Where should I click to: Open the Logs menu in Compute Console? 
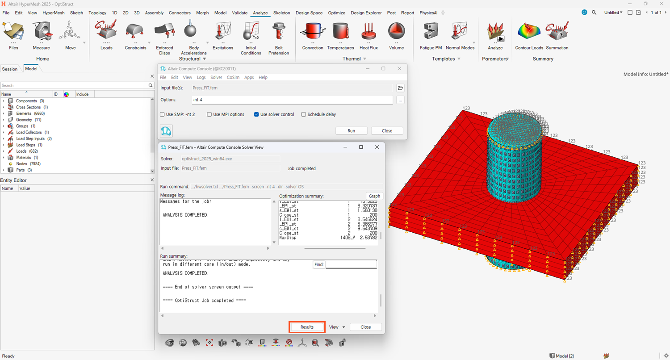coord(201,77)
